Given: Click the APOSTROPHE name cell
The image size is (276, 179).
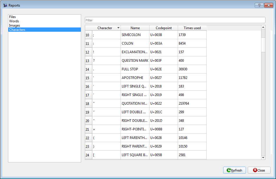Looking at the screenshot, I should [135, 78].
